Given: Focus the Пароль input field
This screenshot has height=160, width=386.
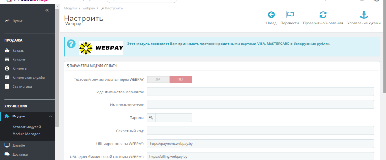Looking at the screenshot, I should pyautogui.click(x=174, y=118).
